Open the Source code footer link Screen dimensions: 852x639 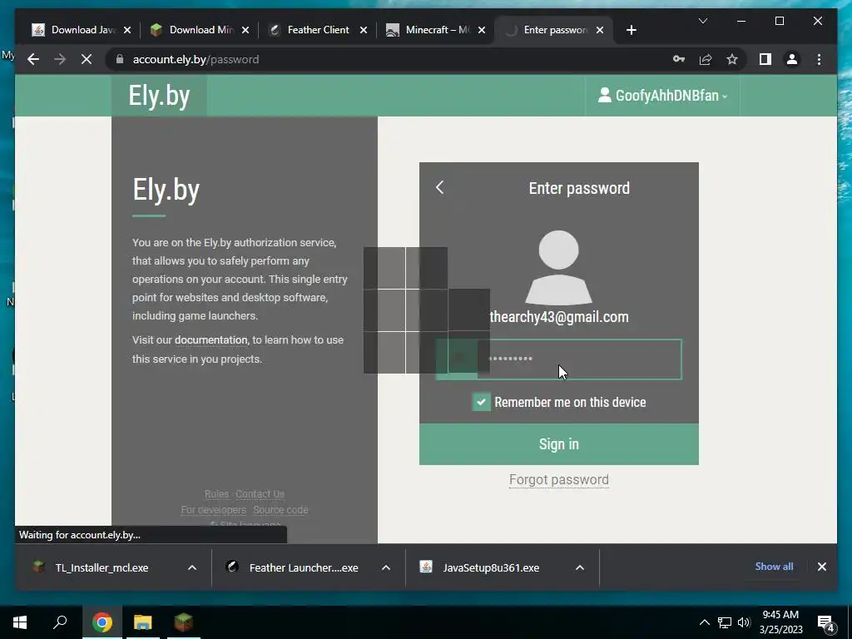pyautogui.click(x=280, y=510)
